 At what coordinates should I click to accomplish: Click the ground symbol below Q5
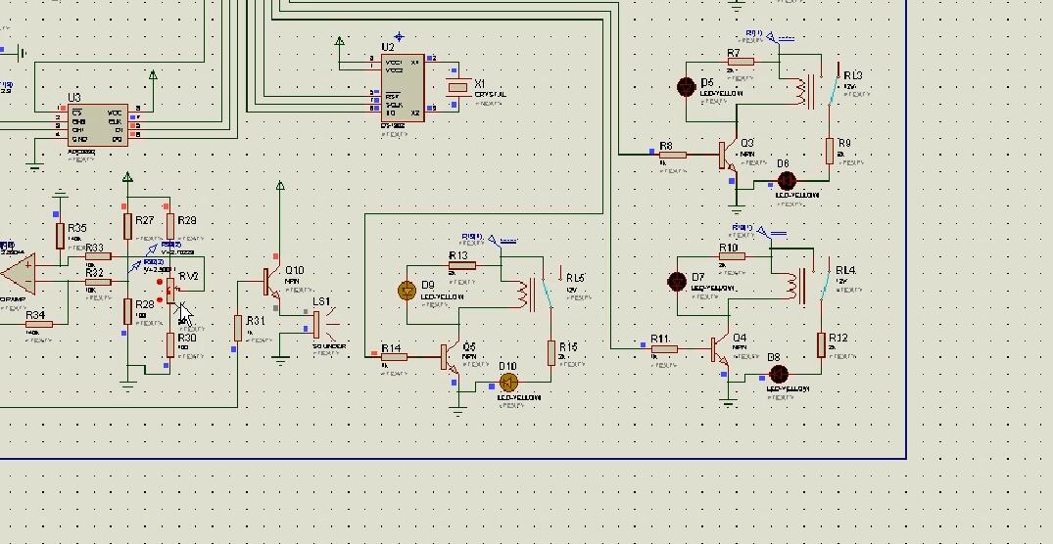tap(458, 411)
